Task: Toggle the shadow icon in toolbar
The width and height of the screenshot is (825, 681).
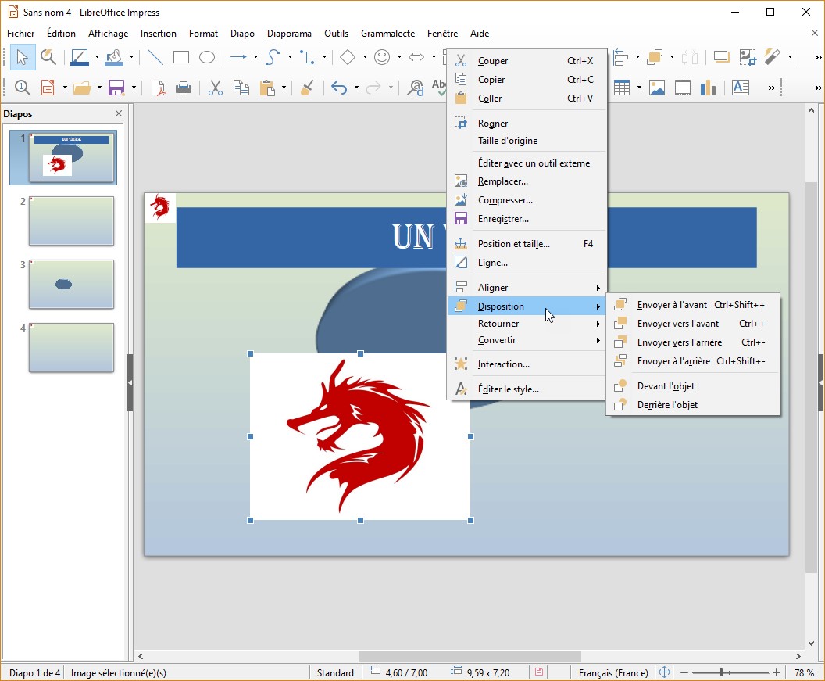Action: [x=721, y=57]
